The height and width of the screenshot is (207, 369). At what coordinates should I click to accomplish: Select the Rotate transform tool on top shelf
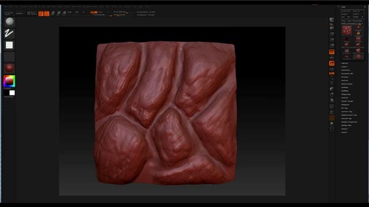coord(65,13)
